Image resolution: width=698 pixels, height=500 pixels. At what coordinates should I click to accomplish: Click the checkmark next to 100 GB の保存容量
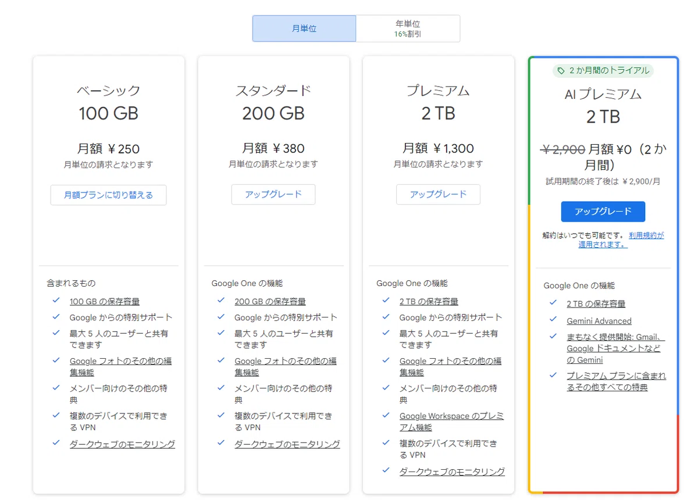pos(56,300)
